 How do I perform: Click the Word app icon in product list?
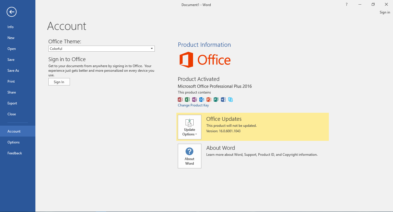point(223,100)
